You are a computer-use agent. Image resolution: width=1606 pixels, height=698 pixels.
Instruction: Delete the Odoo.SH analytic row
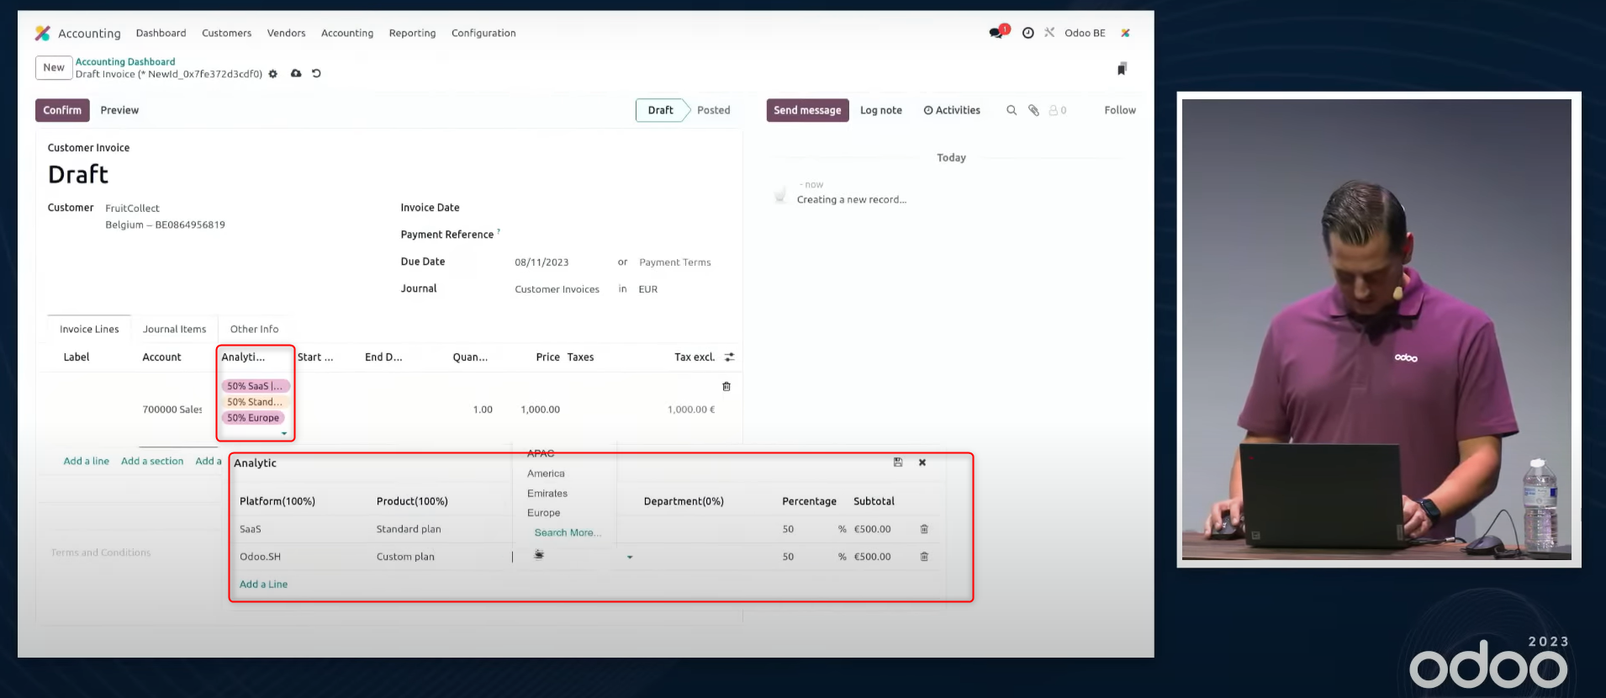coord(924,557)
